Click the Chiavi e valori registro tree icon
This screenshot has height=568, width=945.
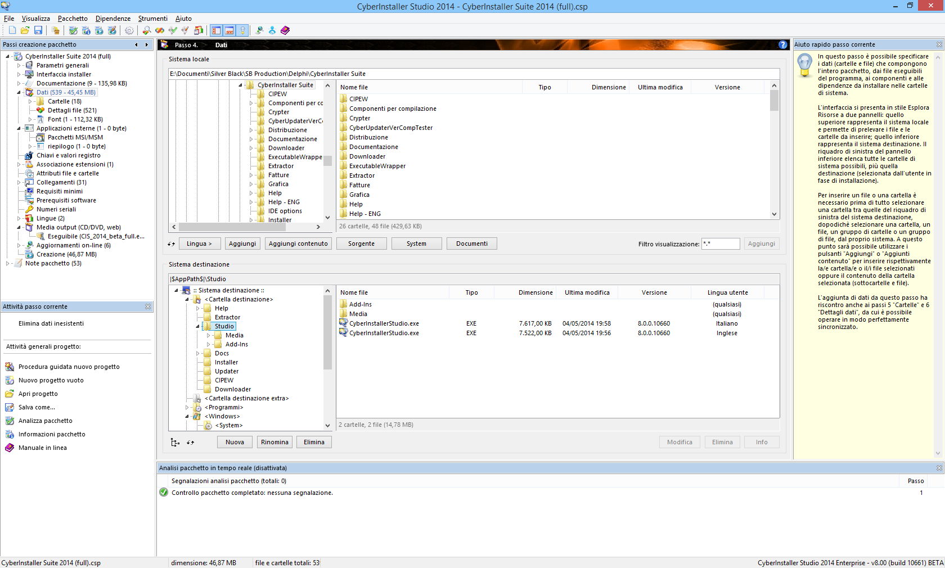(29, 155)
